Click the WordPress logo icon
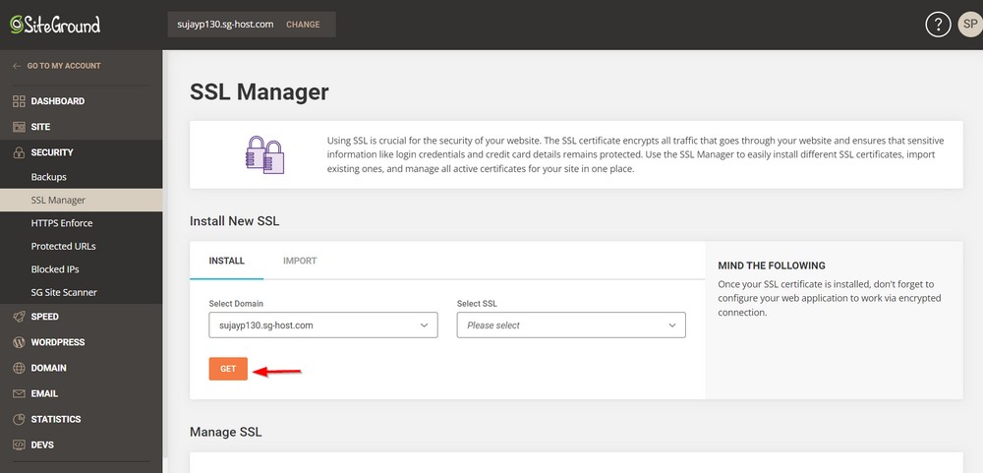 coord(19,342)
